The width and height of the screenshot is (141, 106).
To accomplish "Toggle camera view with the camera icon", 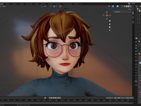I will point(110,27).
